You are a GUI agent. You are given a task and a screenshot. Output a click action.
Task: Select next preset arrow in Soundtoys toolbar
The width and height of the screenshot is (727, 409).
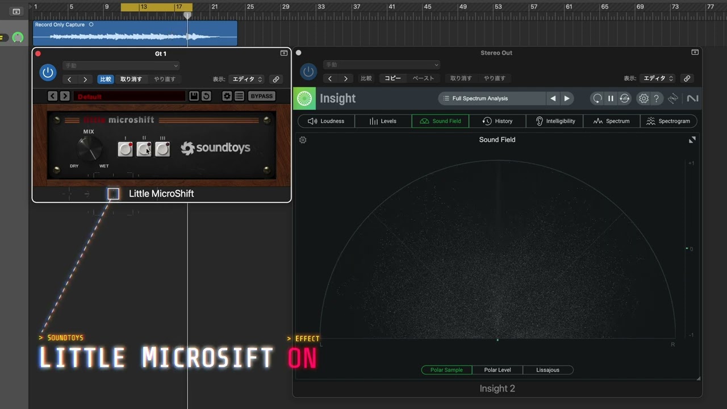pos(65,96)
